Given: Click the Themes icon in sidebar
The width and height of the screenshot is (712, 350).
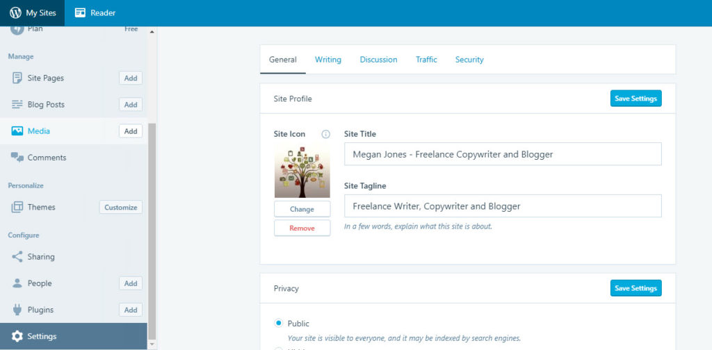Looking at the screenshot, I should (17, 207).
